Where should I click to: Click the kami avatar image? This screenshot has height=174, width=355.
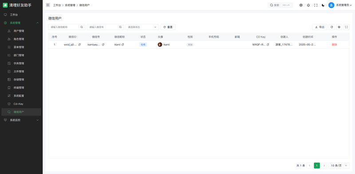coord(160,45)
